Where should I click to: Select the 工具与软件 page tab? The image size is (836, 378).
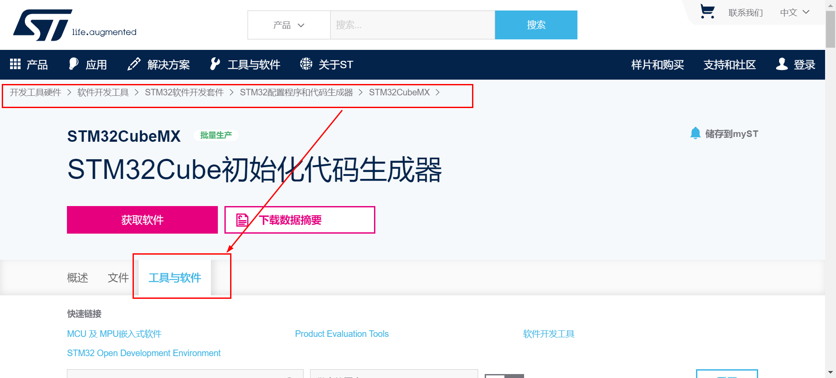(175, 278)
